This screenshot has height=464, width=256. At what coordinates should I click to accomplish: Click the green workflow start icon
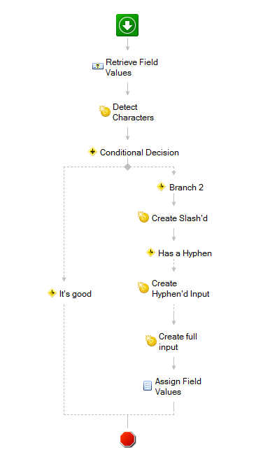(x=127, y=25)
